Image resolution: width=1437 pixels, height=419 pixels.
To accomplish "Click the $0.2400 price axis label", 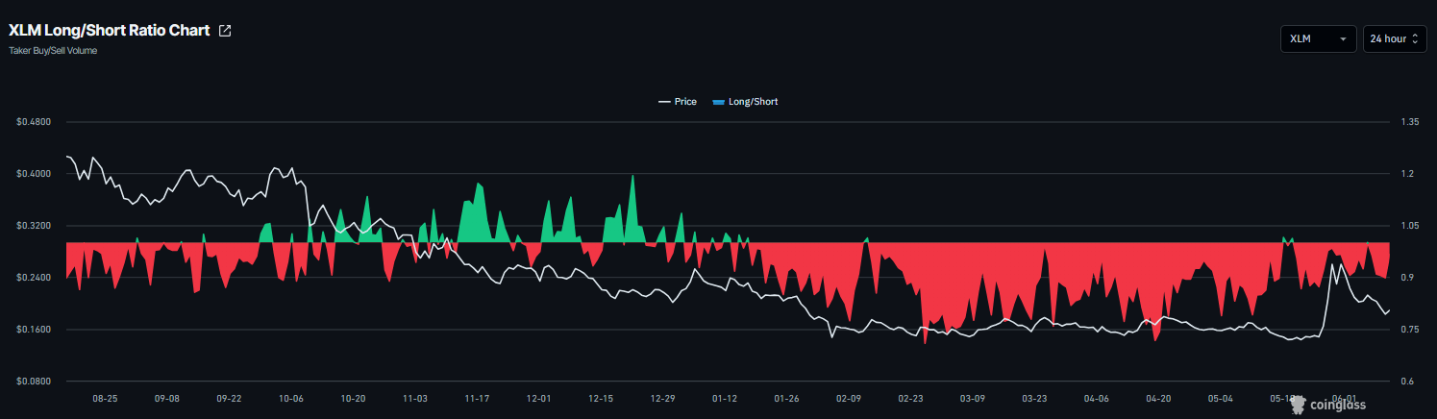I will pyautogui.click(x=34, y=278).
